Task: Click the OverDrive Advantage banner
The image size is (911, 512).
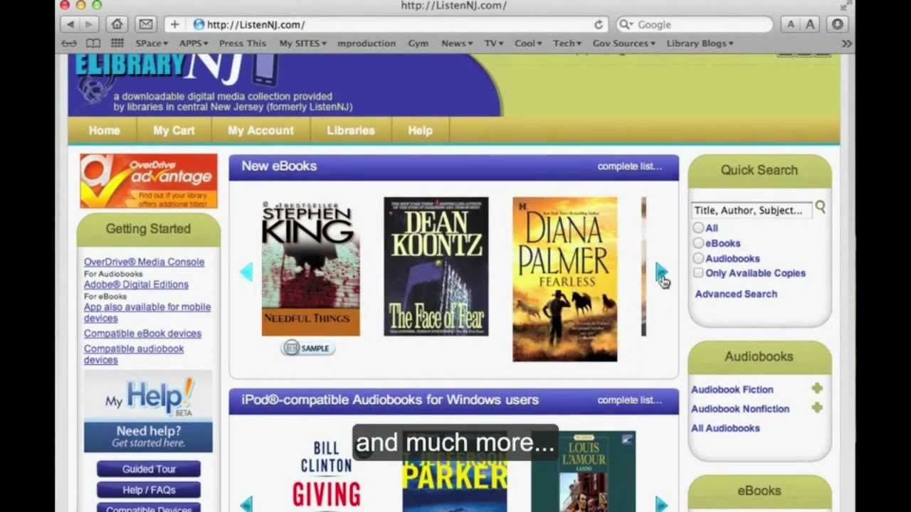Action: (149, 181)
